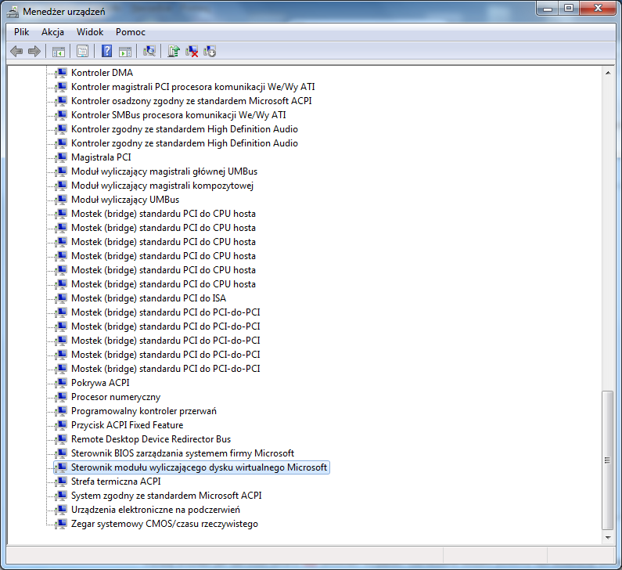Click the device icon beside Pokrywa ACPI
Image resolution: width=622 pixels, height=570 pixels.
62,383
